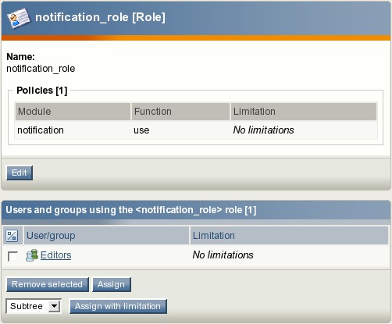
Task: Select the Subtree limitation combo box
Action: click(34, 306)
